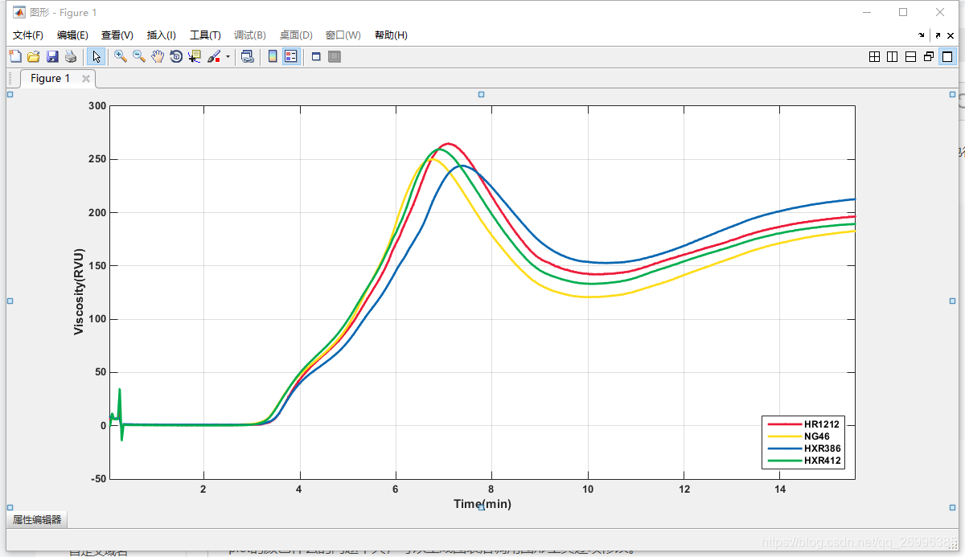Click the right-middle figure selection handle
The width and height of the screenshot is (965, 557).
click(953, 301)
